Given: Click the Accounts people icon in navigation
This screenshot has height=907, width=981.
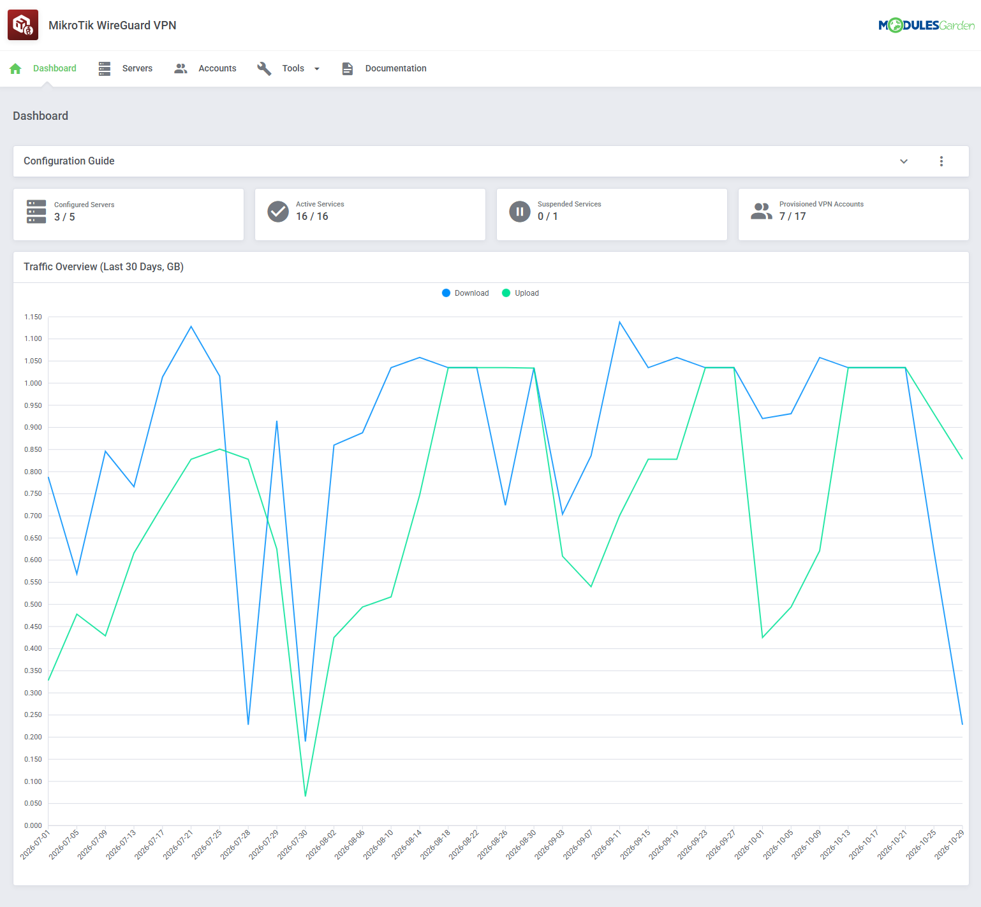Looking at the screenshot, I should pyautogui.click(x=181, y=69).
